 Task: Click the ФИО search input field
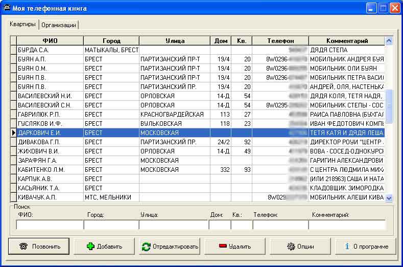pyautogui.click(x=50, y=225)
